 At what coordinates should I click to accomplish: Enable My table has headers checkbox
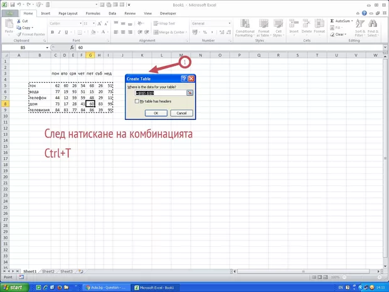[137, 100]
